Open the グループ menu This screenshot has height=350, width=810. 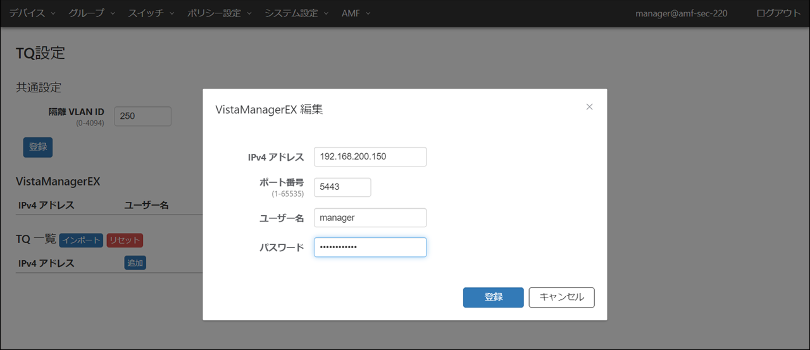(92, 13)
